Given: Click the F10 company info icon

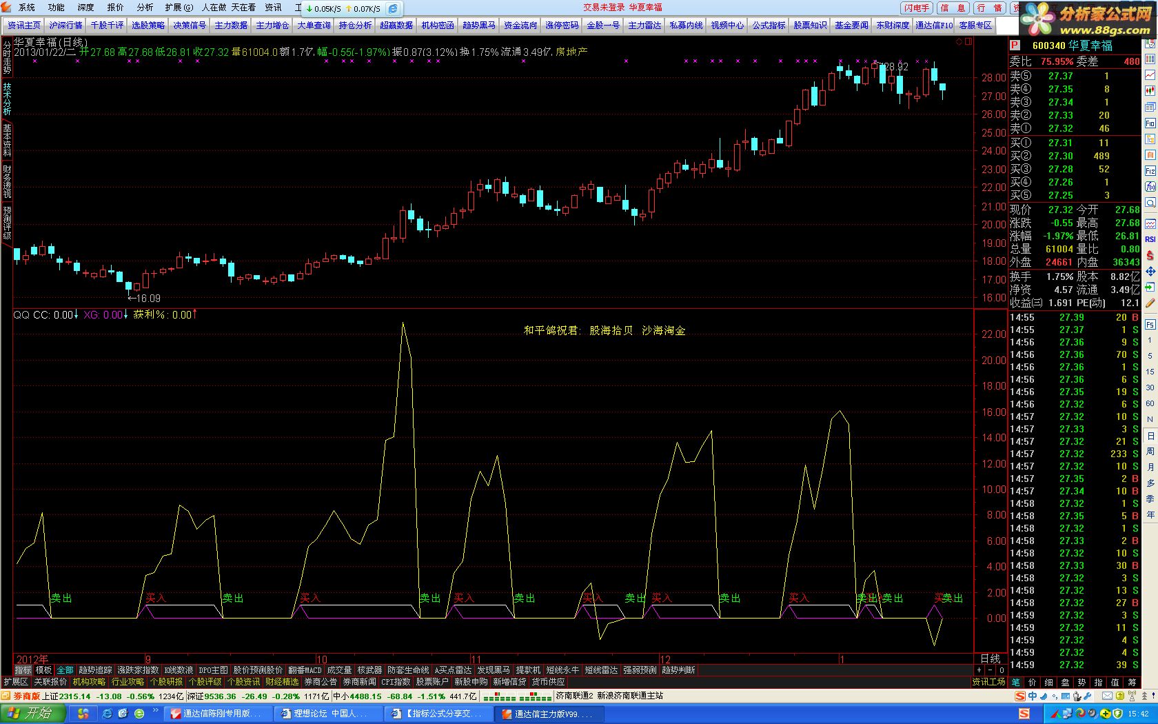Looking at the screenshot, I should click(x=1150, y=123).
